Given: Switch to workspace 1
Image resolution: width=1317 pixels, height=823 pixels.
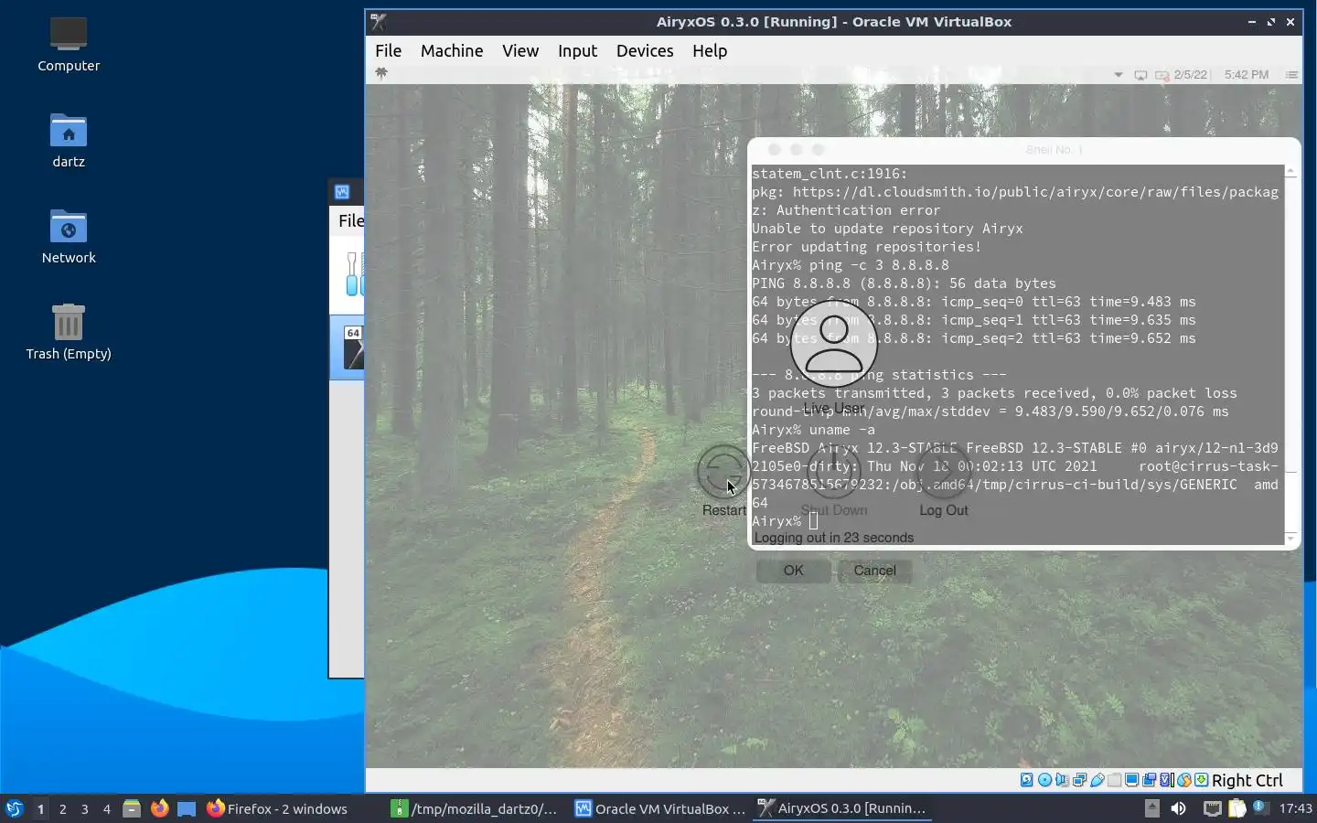Looking at the screenshot, I should (40, 808).
